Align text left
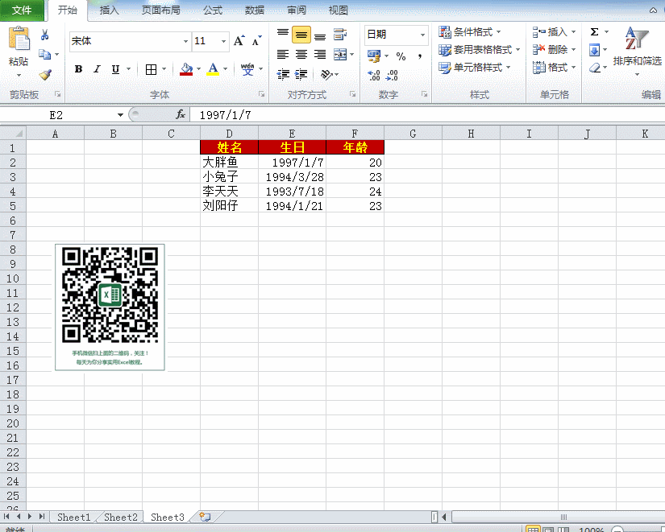Image resolution: width=665 pixels, height=532 pixels. coord(283,54)
